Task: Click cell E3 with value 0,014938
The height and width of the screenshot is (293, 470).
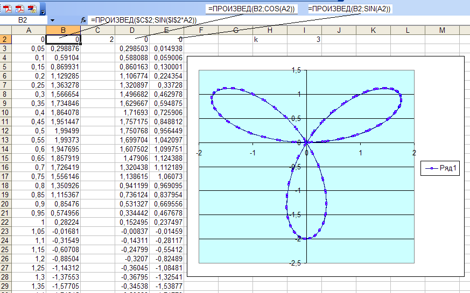Action: (x=167, y=48)
